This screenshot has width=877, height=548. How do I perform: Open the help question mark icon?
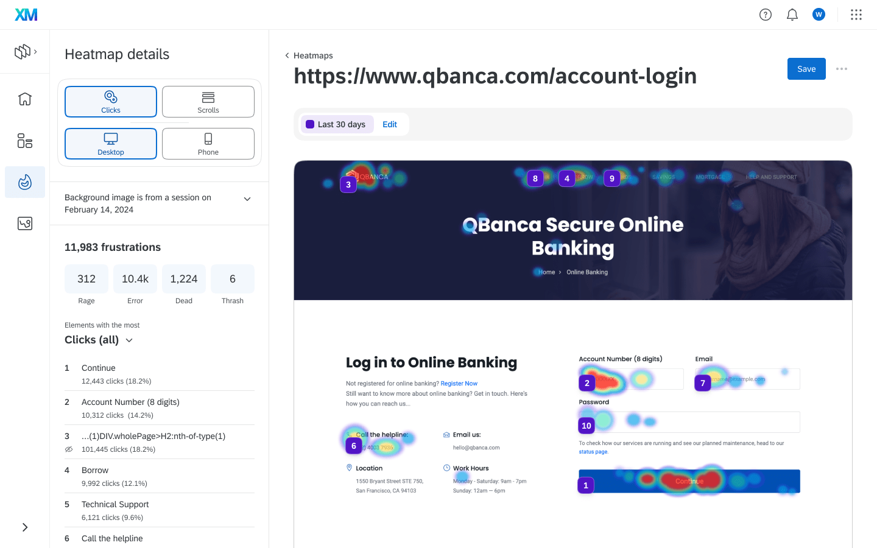766,15
